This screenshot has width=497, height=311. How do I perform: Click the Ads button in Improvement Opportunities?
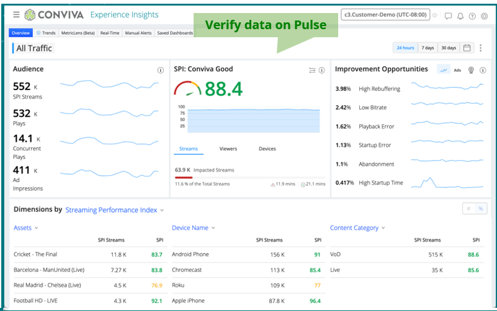(x=457, y=70)
